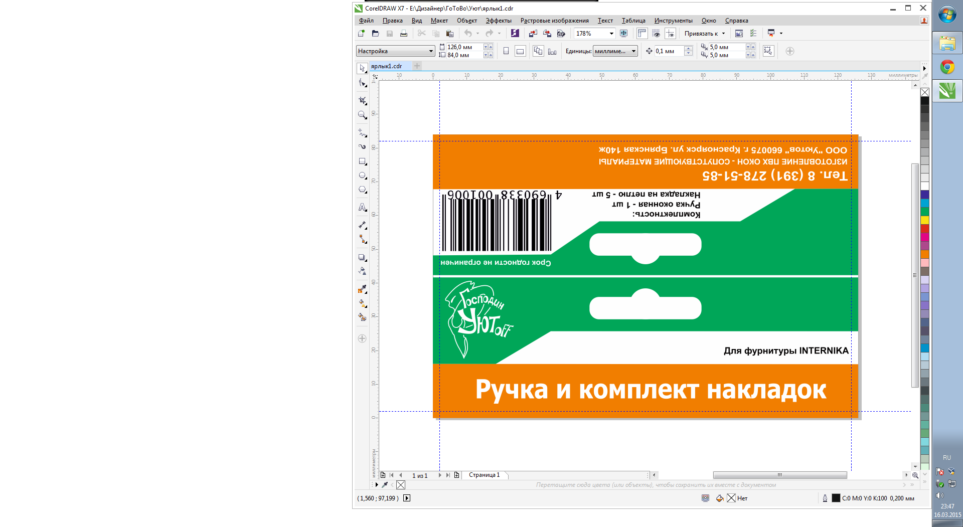
Task: Set page orientation to portrait
Action: pyautogui.click(x=506, y=51)
